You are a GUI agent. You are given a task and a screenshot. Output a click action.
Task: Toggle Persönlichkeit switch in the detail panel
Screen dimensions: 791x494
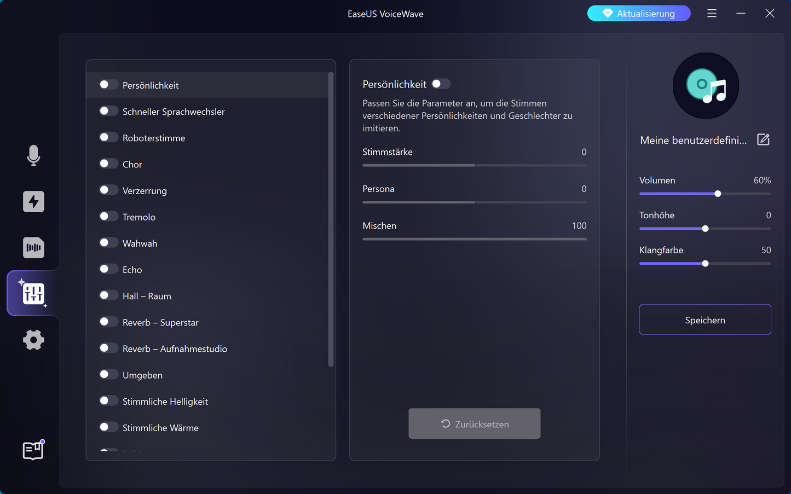tap(441, 84)
